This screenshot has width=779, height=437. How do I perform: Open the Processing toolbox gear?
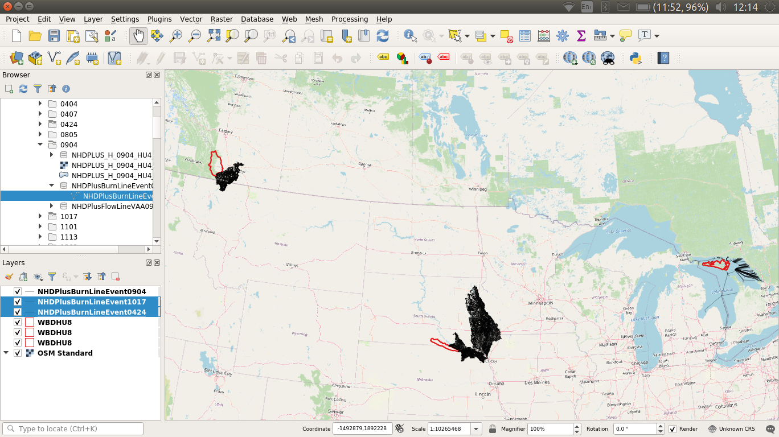tap(563, 36)
